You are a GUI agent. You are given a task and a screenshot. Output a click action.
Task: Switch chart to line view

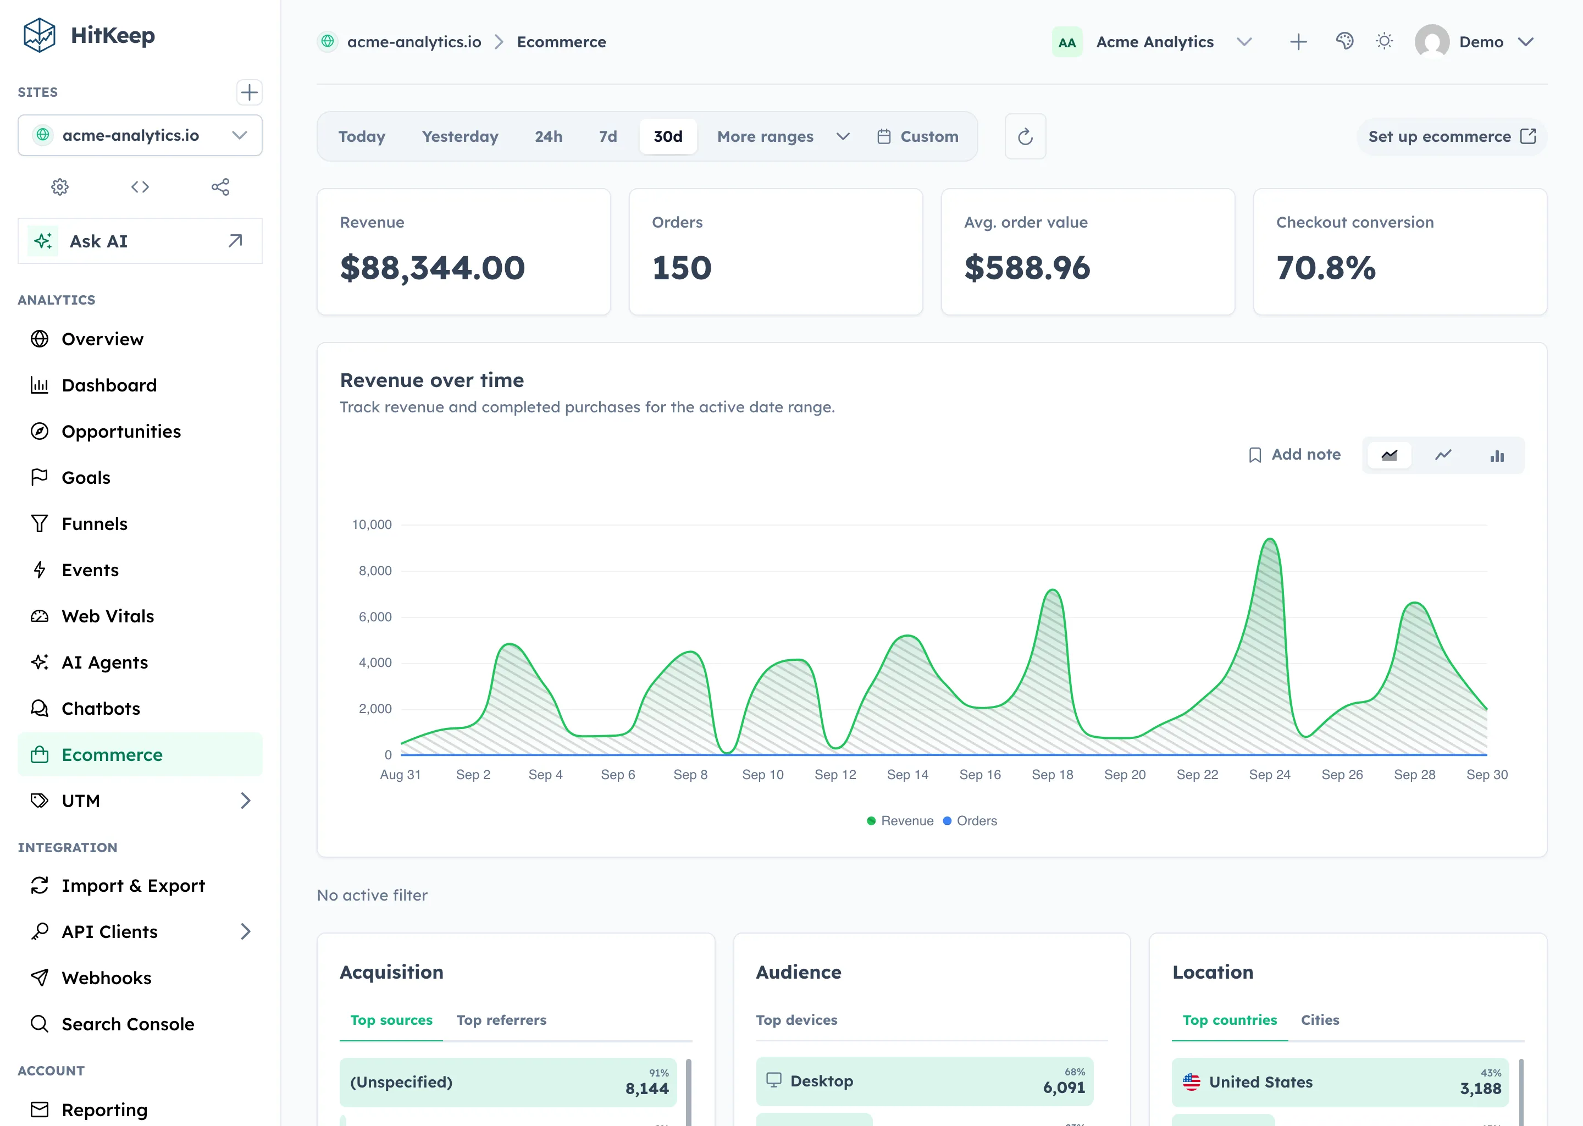[x=1443, y=456]
